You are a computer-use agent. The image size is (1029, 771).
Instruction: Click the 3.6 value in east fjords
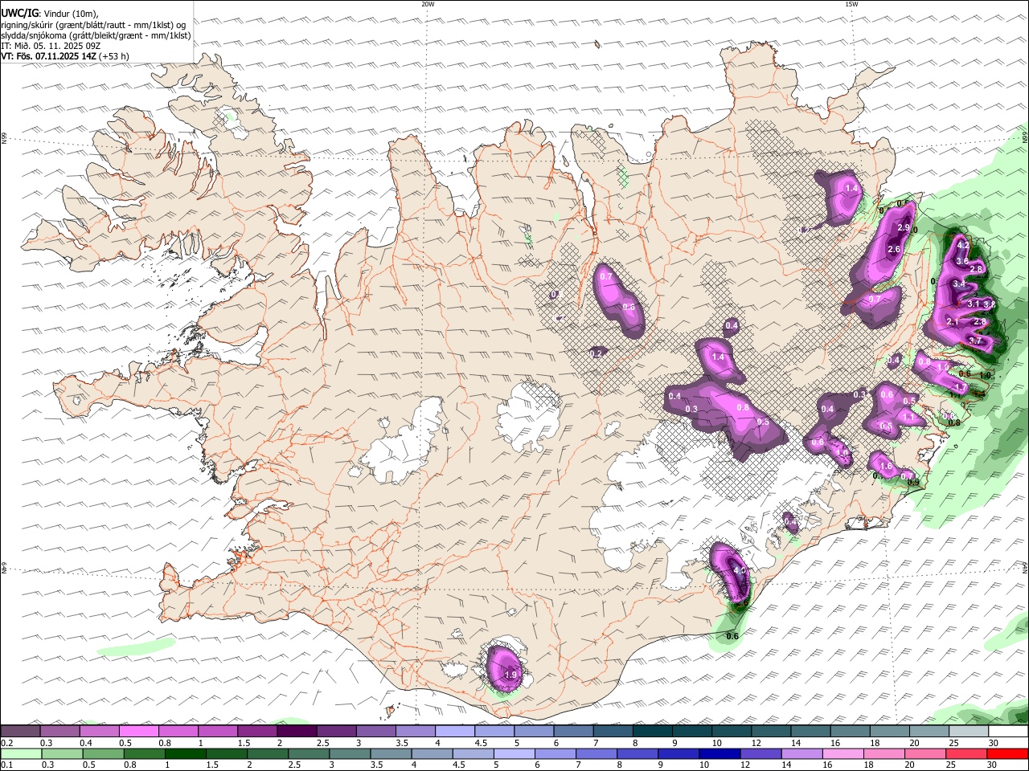[x=962, y=261]
